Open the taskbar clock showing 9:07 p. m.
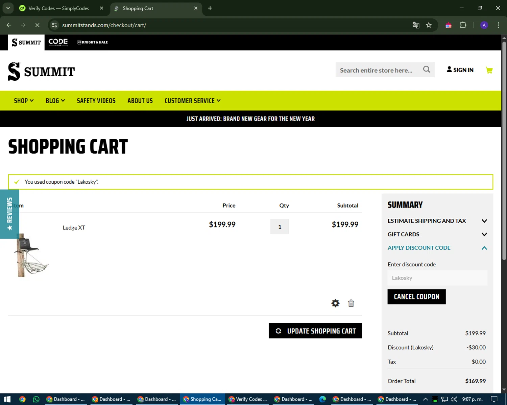Viewport: 507px width, 405px height. [472, 399]
